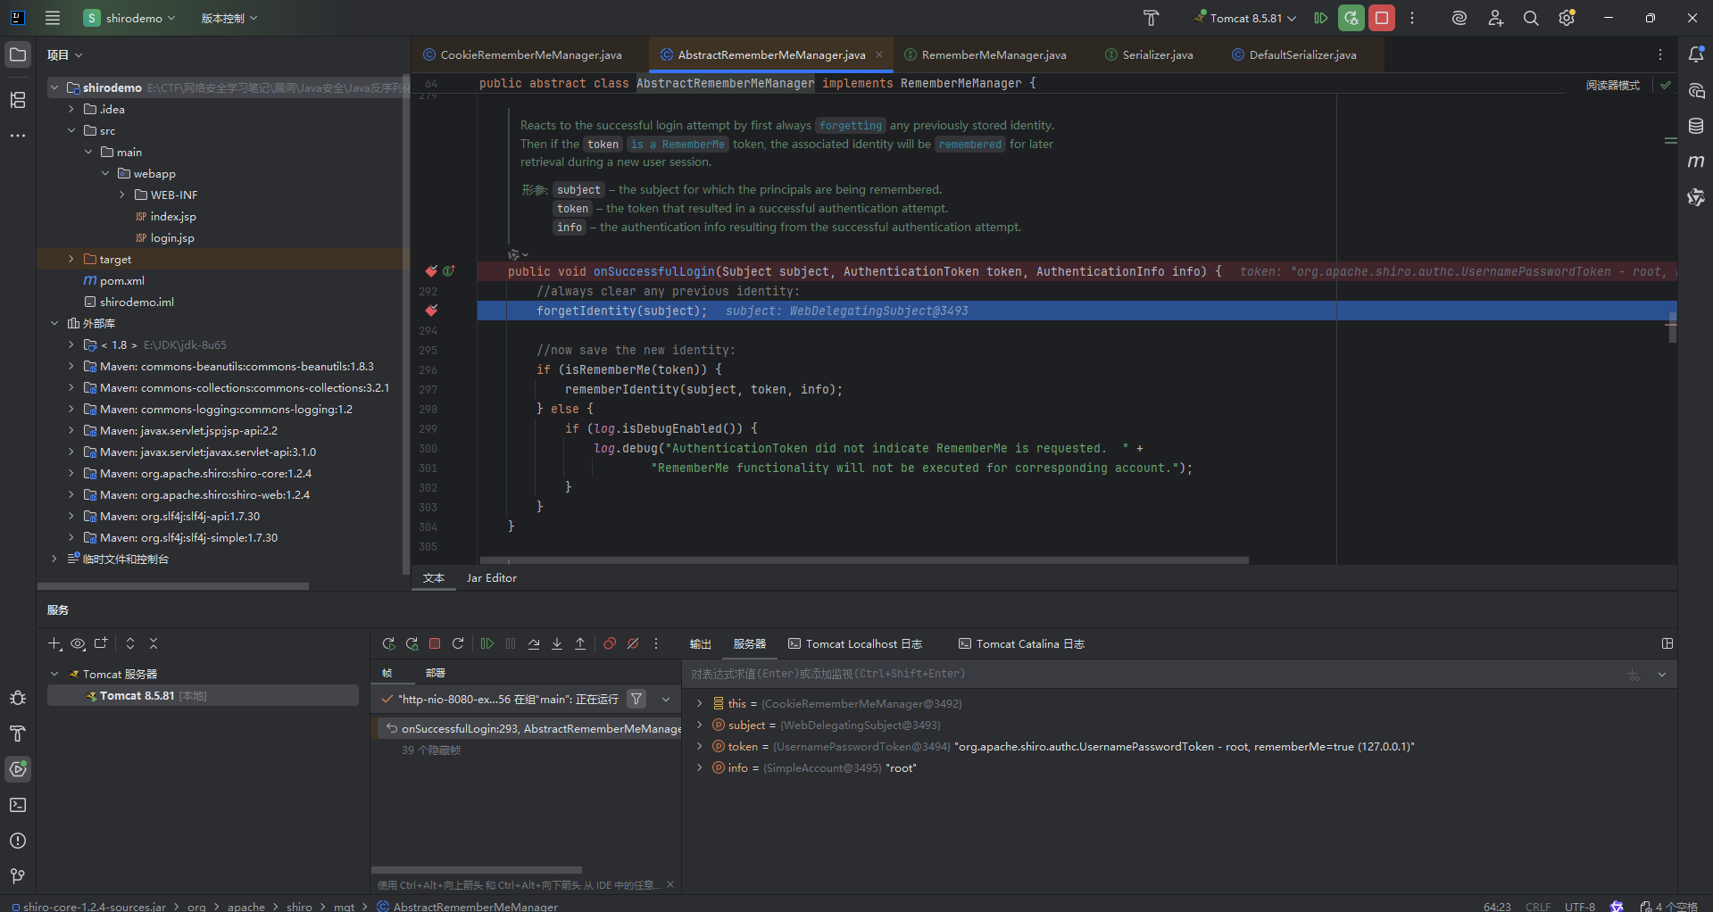1713x912 pixels.
Task: Click the Step Over debugger icon
Action: (534, 643)
